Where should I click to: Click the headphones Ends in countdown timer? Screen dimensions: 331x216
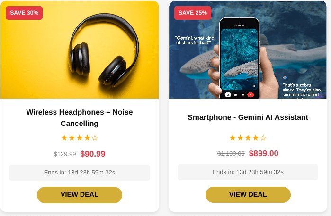point(80,173)
